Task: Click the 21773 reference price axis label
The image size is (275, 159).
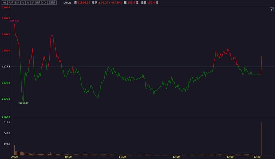Action: (6, 67)
